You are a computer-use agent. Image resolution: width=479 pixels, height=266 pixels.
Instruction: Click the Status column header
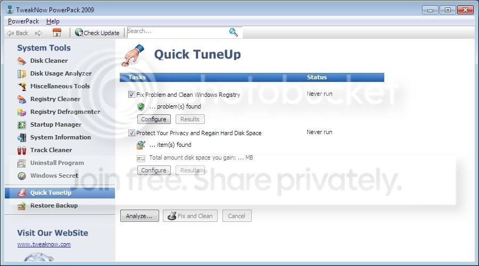(317, 77)
